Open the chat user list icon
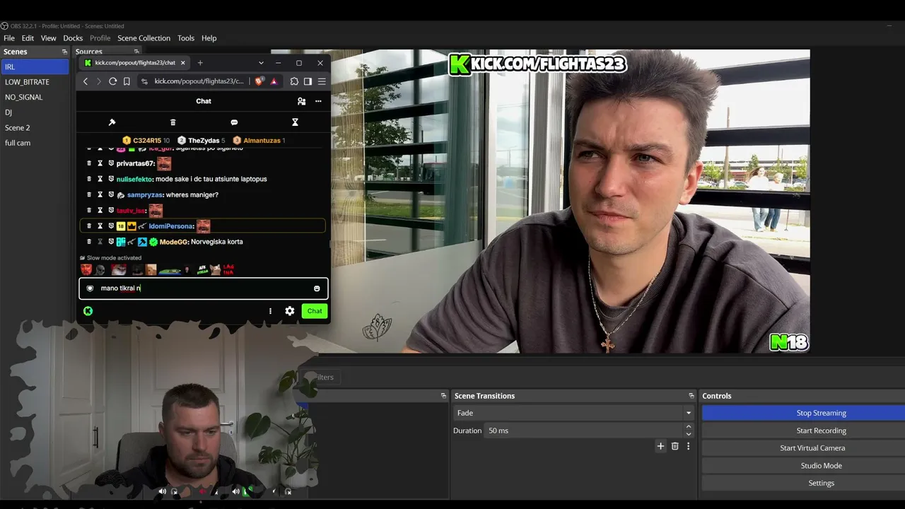 [302, 101]
